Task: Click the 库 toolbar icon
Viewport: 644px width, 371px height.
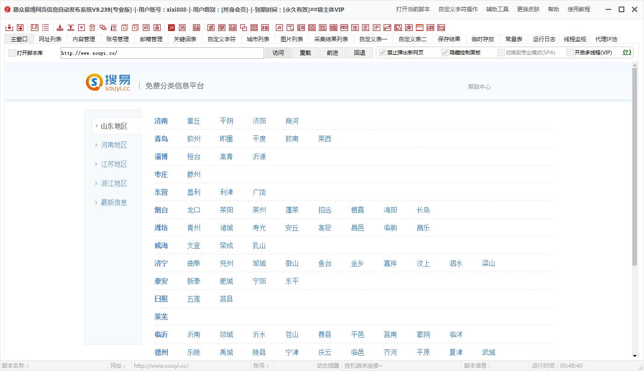Action: click(x=409, y=28)
